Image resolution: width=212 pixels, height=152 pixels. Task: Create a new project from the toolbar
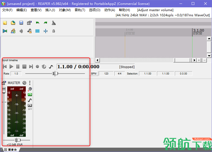(x=5, y=23)
